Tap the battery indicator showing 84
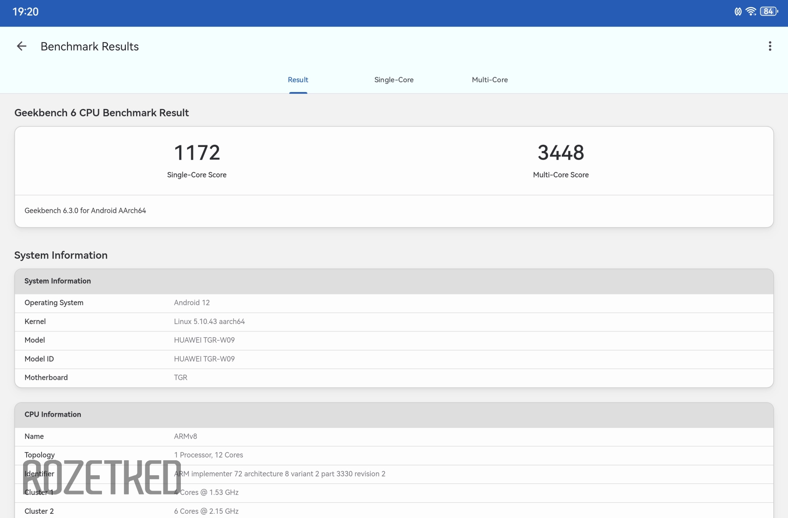 pyautogui.click(x=768, y=11)
